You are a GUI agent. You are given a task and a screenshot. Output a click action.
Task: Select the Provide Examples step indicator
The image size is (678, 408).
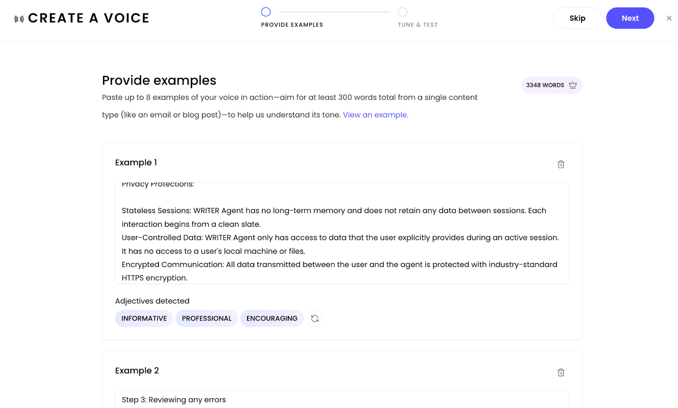coord(266,12)
